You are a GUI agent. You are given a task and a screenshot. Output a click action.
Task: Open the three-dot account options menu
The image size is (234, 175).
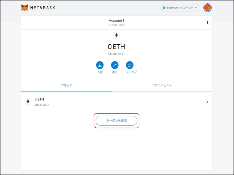pos(208,22)
